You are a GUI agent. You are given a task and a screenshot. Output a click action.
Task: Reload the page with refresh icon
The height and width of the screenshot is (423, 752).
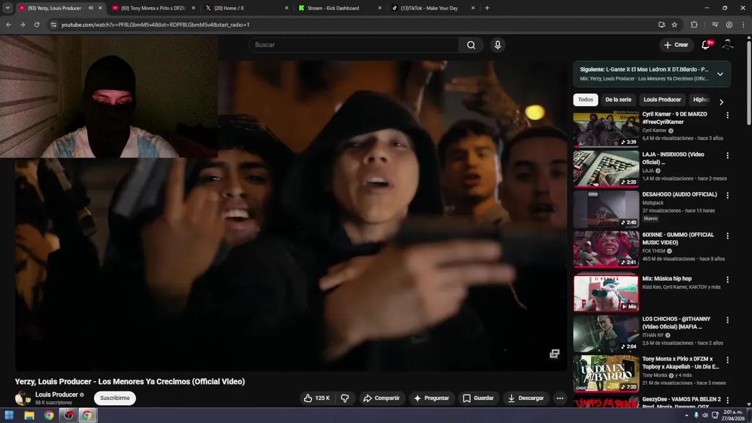36,25
